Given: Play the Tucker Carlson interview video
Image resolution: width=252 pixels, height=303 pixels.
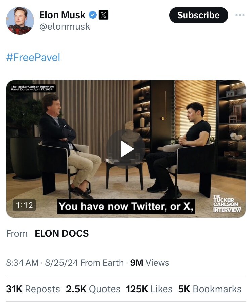Looking at the screenshot, I should pyautogui.click(x=126, y=149).
